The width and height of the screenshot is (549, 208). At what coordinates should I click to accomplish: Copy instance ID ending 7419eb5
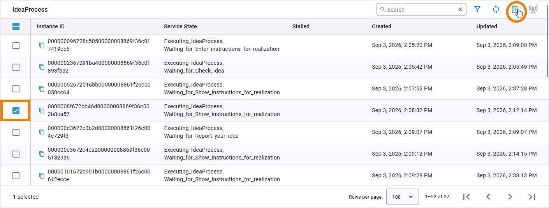pyautogui.click(x=42, y=45)
